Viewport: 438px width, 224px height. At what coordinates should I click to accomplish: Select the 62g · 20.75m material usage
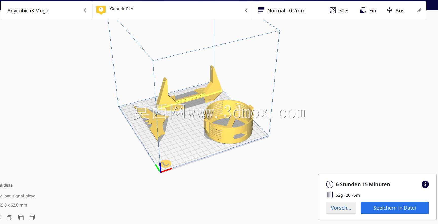pos(348,195)
